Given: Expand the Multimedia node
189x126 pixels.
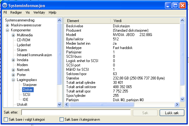Looking at the screenshot, I should coord(13,35).
